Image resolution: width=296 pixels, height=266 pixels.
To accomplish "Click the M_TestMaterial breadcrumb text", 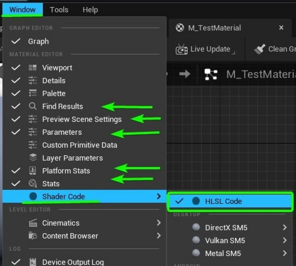I will click(x=261, y=74).
